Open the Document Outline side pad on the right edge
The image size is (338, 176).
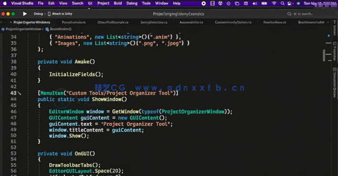point(335,83)
